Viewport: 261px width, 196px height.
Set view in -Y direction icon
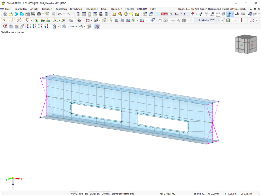click(x=35, y=26)
